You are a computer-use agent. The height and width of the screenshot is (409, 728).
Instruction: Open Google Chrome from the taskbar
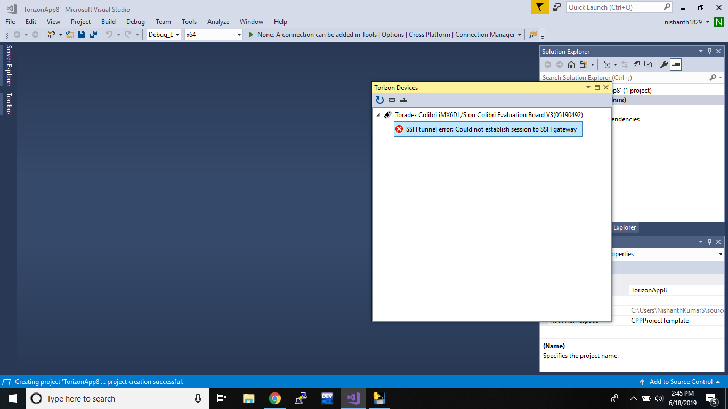[274, 398]
